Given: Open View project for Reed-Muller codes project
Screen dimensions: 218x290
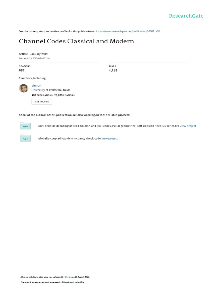Looking at the screenshot, I should pos(188,126).
